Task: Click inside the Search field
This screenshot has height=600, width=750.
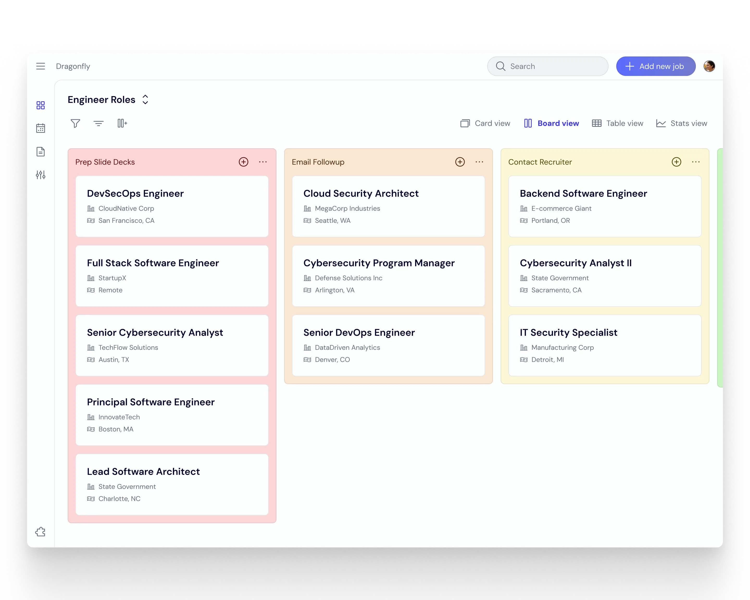Action: point(548,66)
